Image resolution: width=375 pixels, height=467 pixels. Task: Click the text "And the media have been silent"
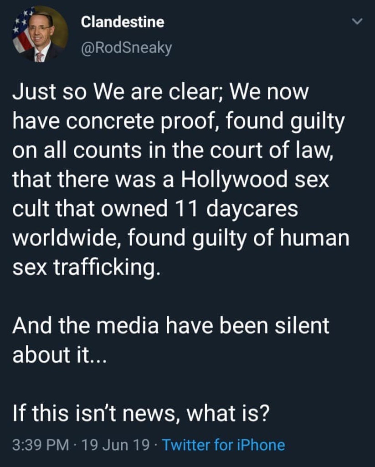point(170,326)
